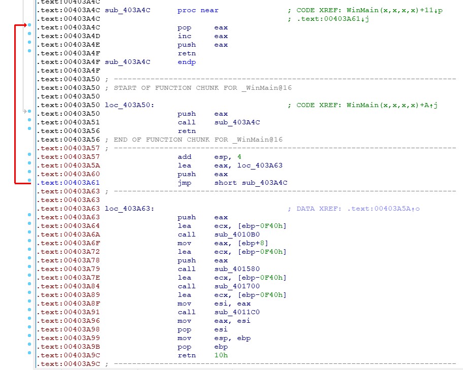Toggle breakpoint dot at 00403A4E push eax
Viewport: 463px width, 370px height.
[x=29, y=42]
